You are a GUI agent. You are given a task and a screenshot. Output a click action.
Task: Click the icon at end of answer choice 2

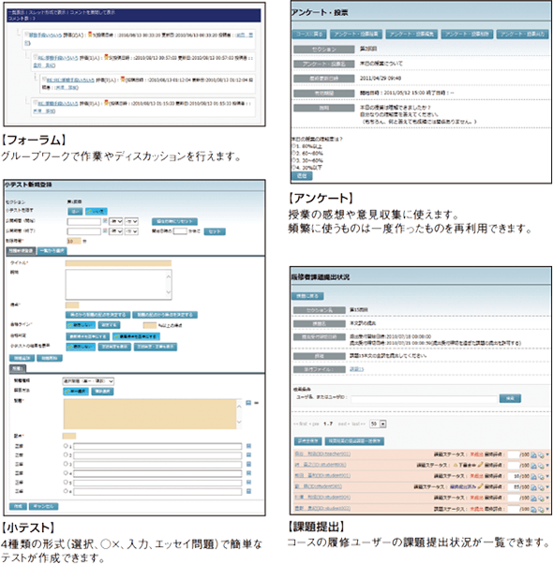[248, 455]
